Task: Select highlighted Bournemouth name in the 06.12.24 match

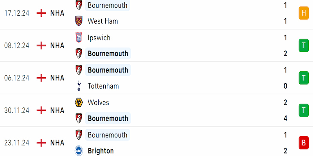Action: point(108,70)
